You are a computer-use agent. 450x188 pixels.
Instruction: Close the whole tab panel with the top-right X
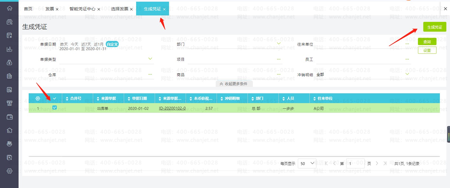click(x=445, y=9)
